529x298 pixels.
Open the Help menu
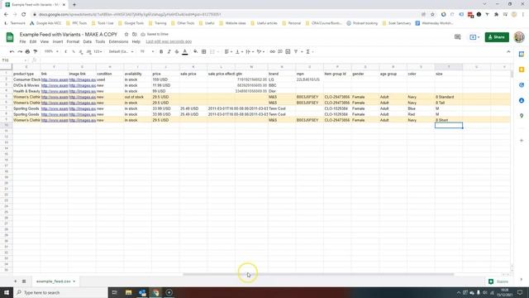pyautogui.click(x=136, y=41)
